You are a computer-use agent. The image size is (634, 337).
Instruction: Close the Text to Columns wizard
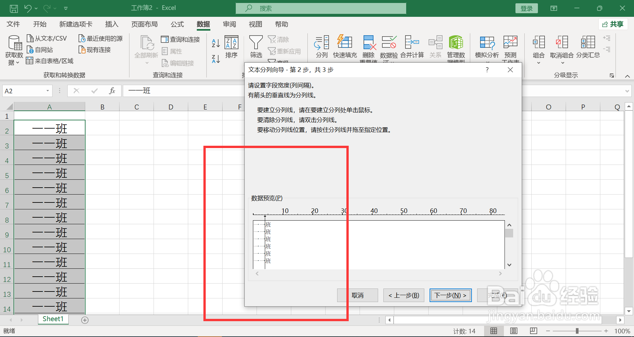(x=510, y=70)
